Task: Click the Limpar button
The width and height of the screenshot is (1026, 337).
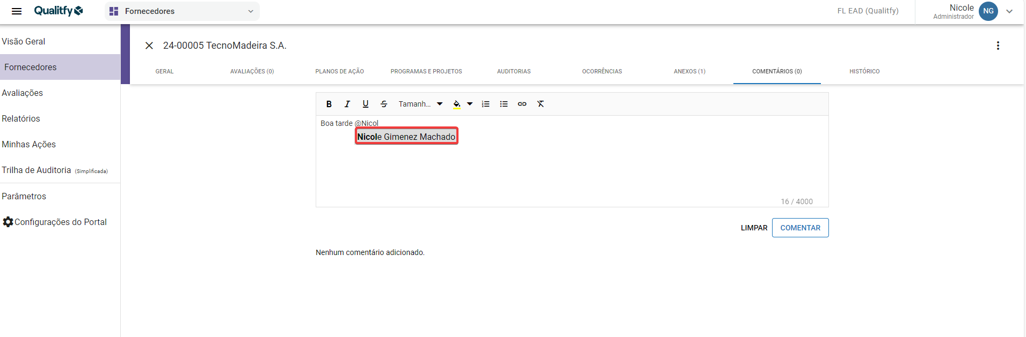Action: [754, 228]
